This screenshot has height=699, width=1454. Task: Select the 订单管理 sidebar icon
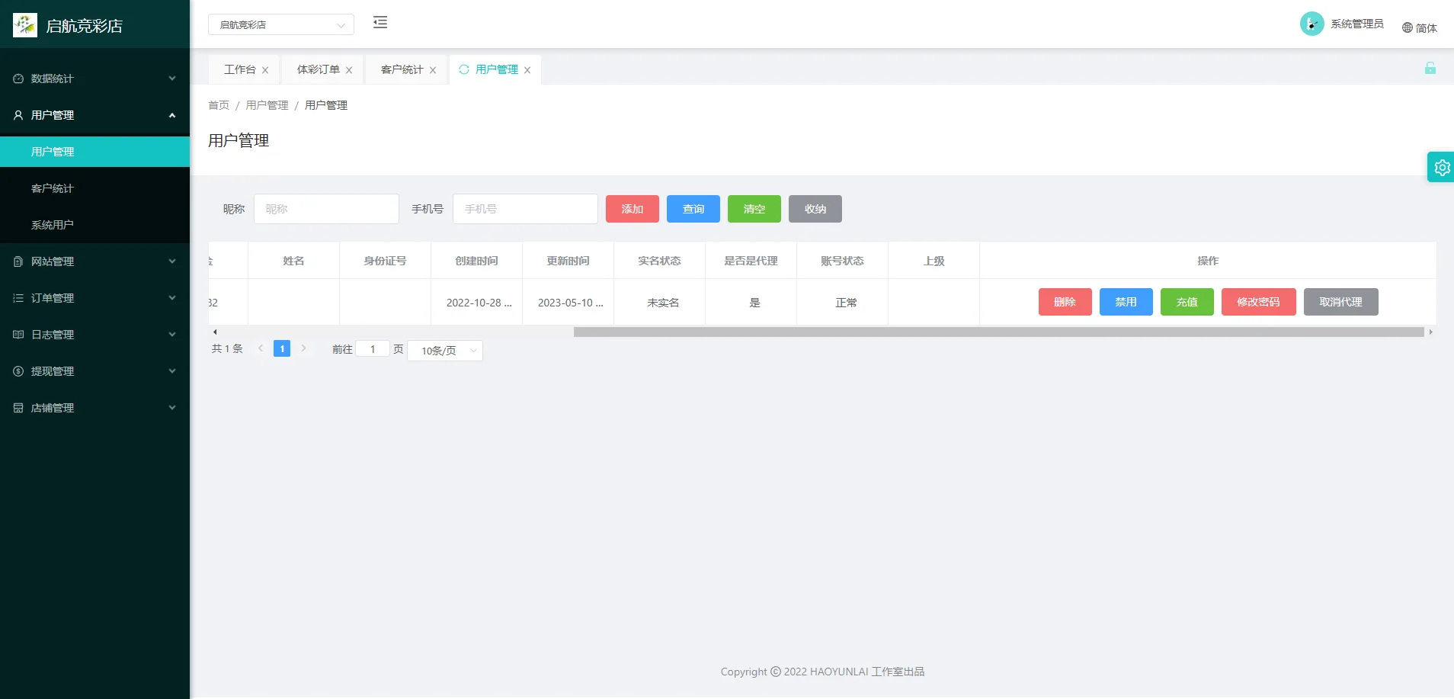tap(18, 298)
